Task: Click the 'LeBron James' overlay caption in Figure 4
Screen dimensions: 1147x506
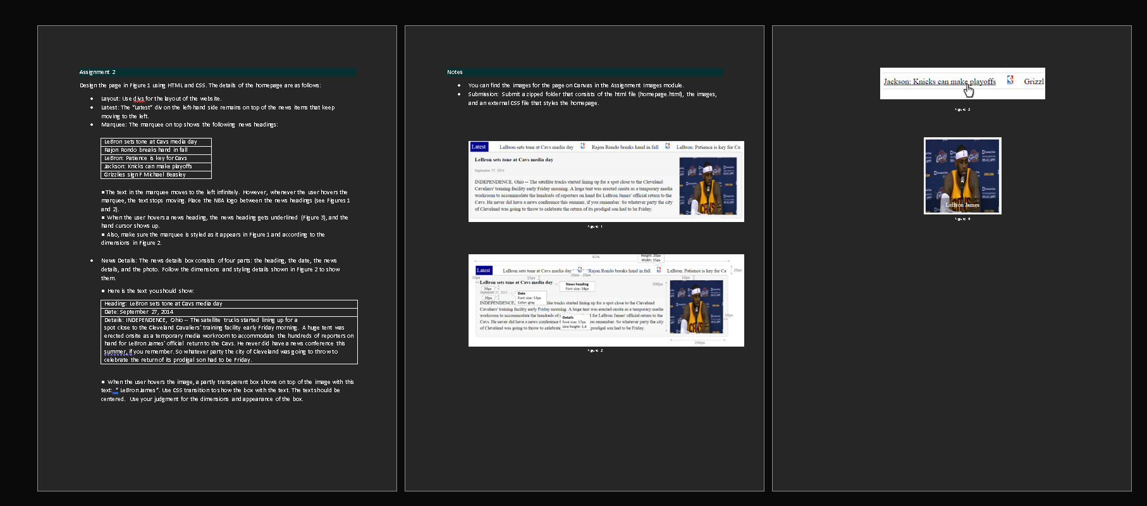Action: (962, 205)
